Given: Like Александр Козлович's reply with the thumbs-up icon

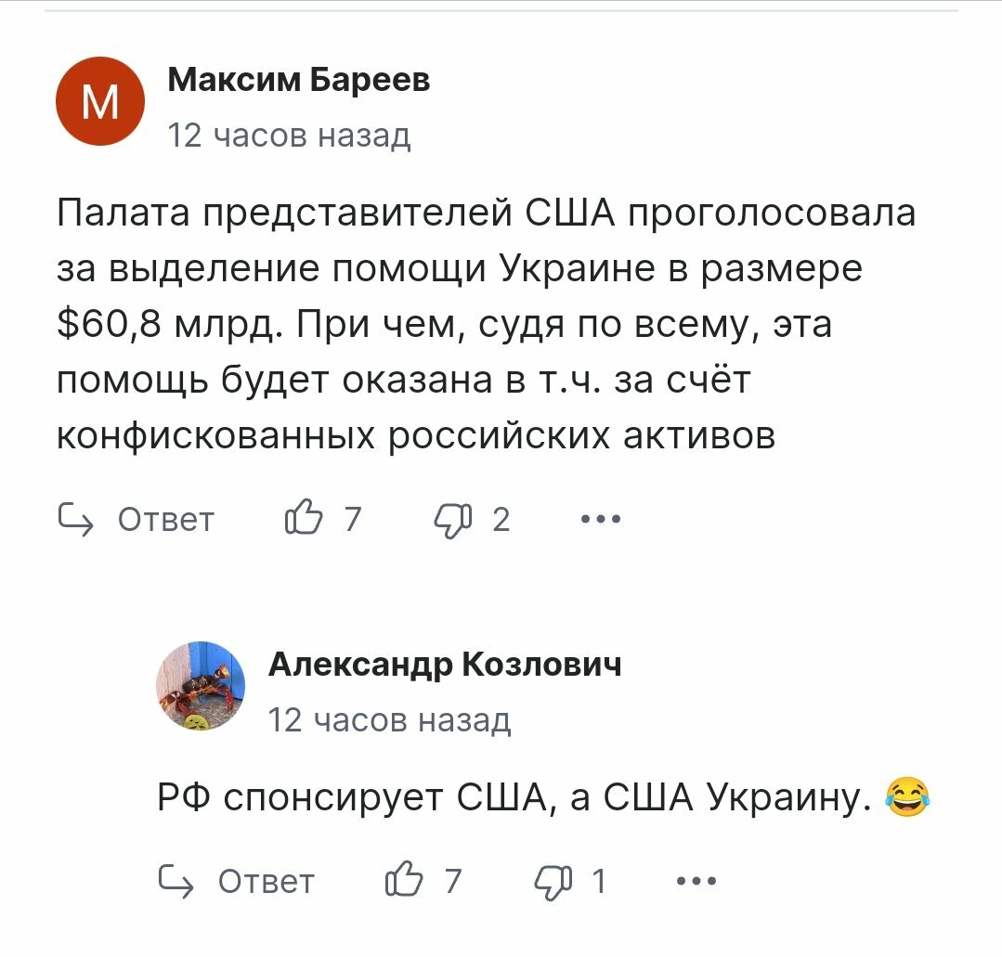Looking at the screenshot, I should tap(404, 879).
